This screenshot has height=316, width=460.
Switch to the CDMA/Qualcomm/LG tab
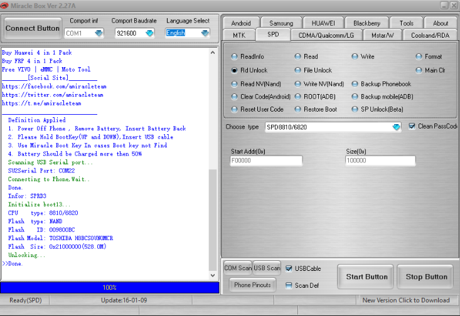click(x=326, y=35)
